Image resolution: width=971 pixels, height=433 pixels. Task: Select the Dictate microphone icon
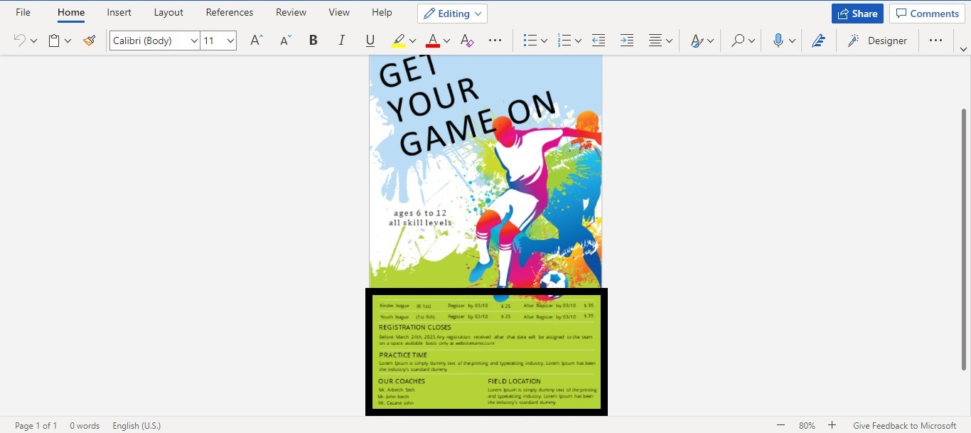coord(779,41)
